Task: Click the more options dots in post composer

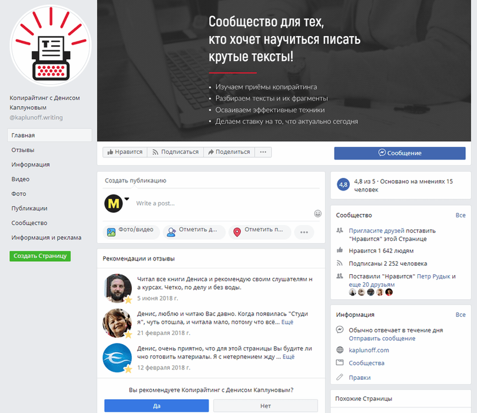Action: pyautogui.click(x=304, y=232)
